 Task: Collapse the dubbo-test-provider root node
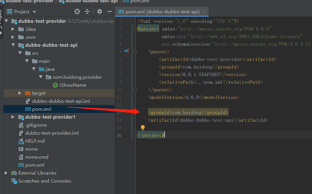6,21
